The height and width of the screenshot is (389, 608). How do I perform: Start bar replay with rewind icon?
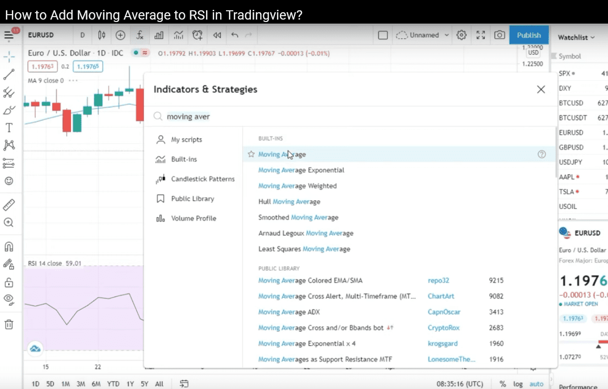click(x=217, y=35)
